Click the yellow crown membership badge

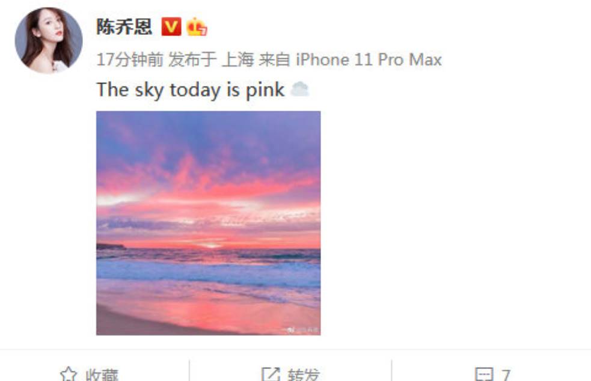pyautogui.click(x=197, y=27)
